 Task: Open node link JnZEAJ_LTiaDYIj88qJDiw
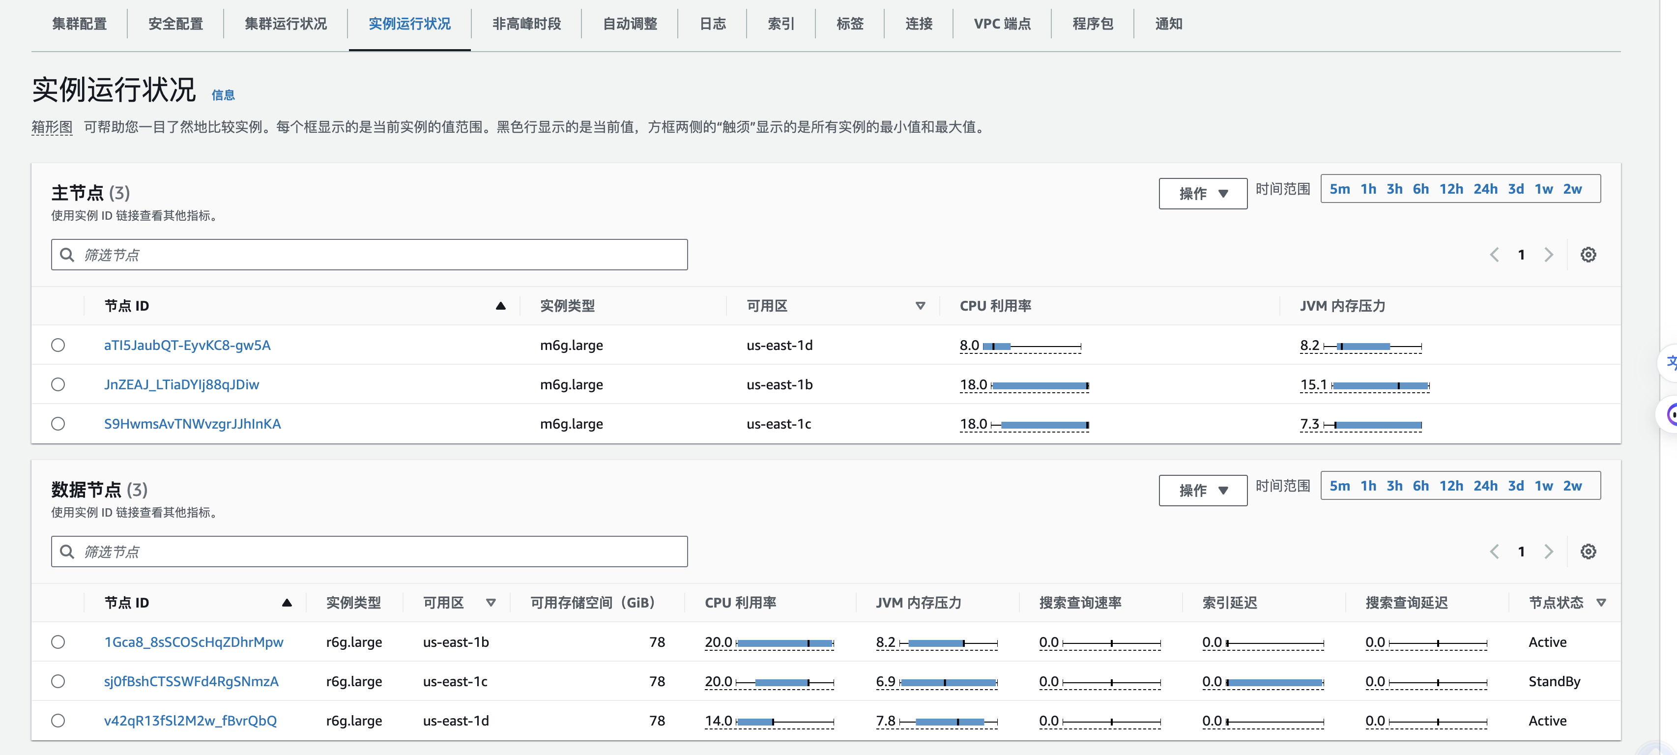182,384
